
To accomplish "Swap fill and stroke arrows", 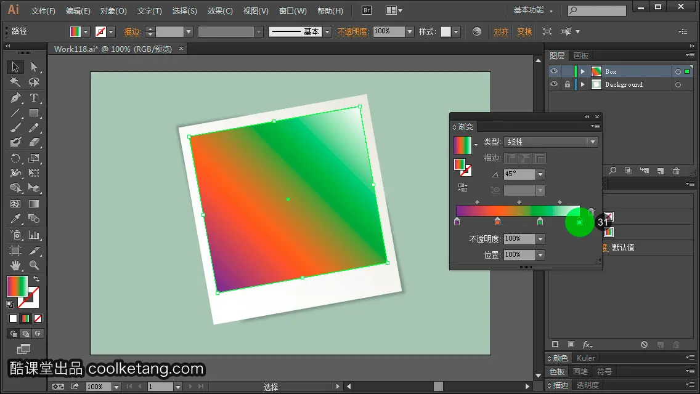I will tap(36, 278).
